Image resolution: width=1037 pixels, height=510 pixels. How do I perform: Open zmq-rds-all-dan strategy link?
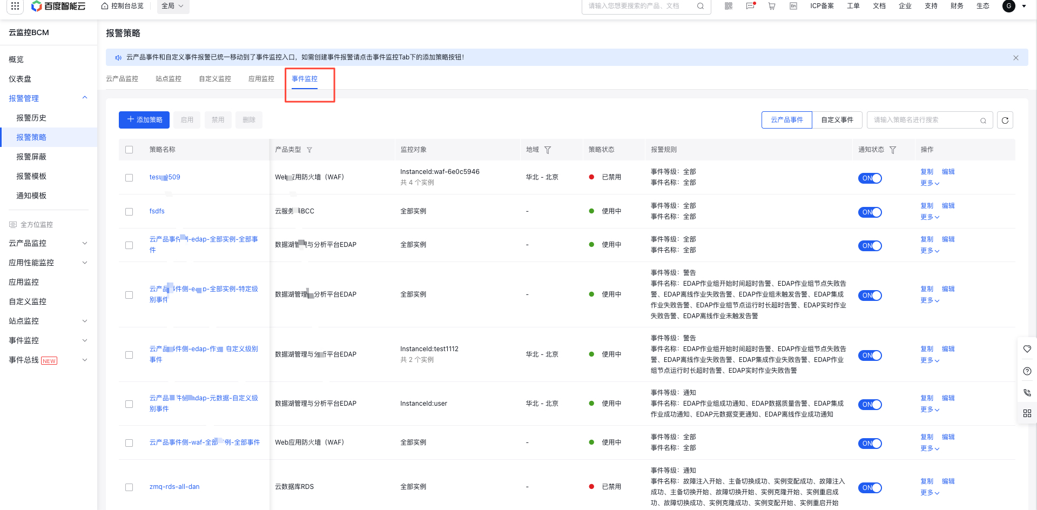[174, 487]
